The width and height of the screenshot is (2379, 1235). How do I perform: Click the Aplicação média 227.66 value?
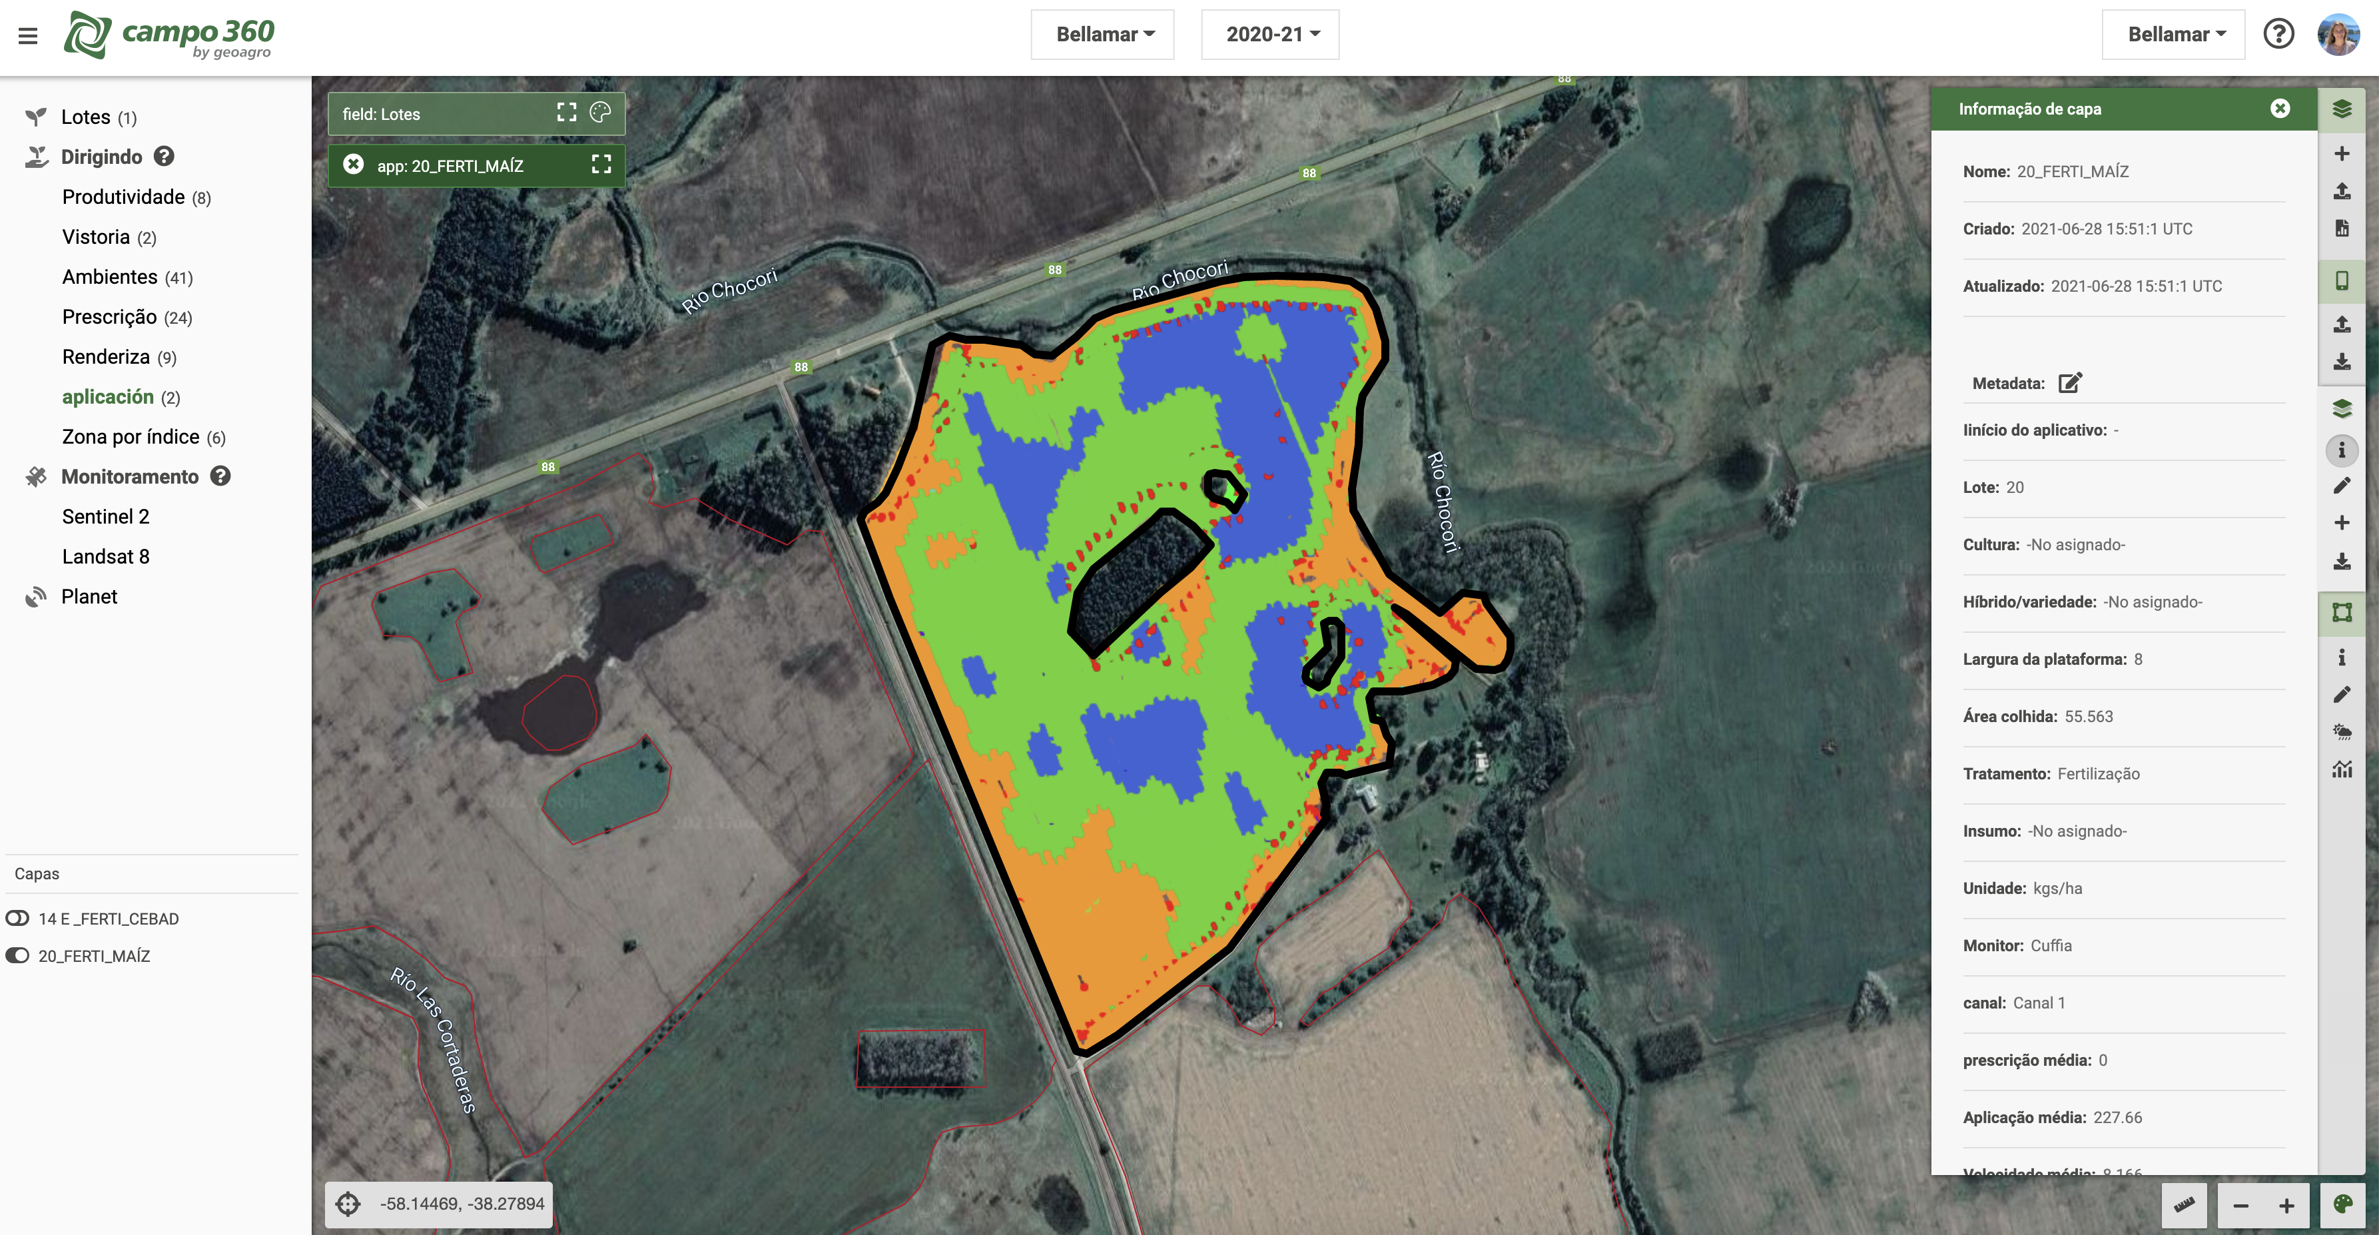[2118, 1117]
